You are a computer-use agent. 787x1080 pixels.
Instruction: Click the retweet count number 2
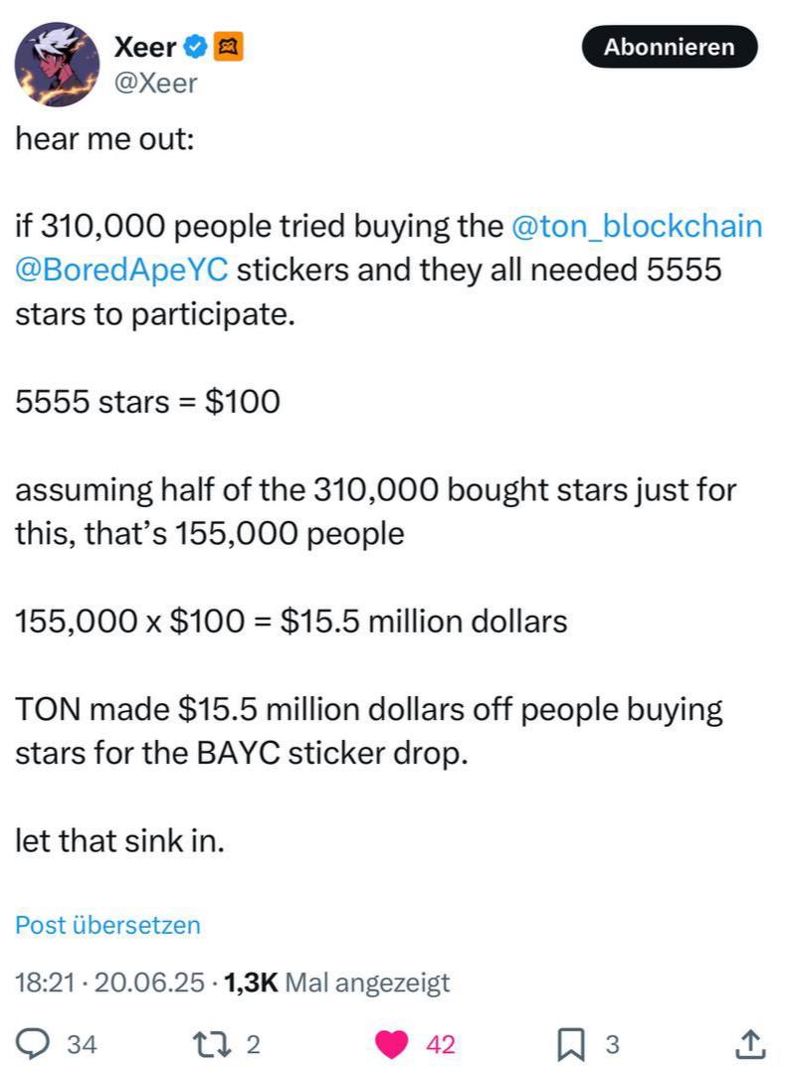point(254,1045)
